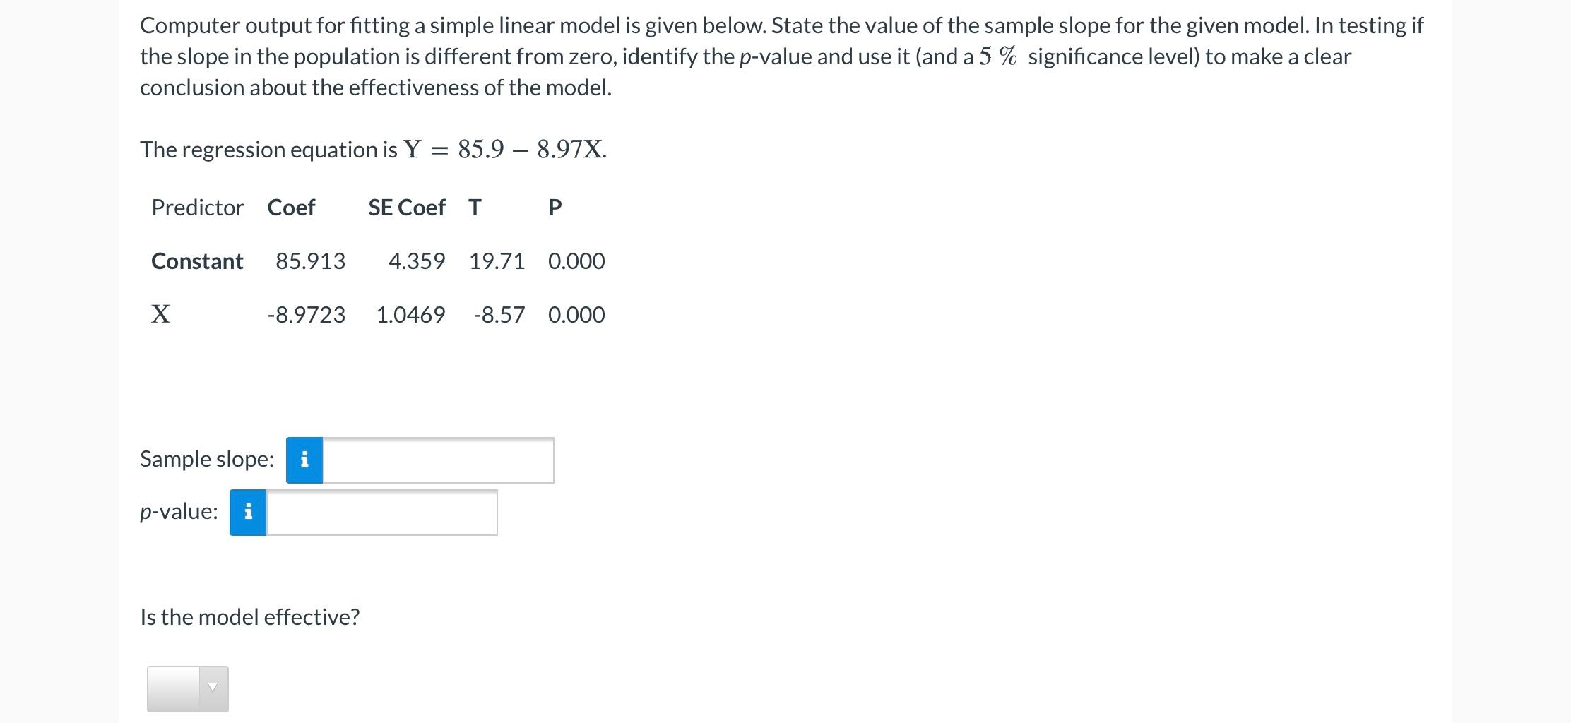Click inside the Sample slope input field

pyautogui.click(x=438, y=460)
